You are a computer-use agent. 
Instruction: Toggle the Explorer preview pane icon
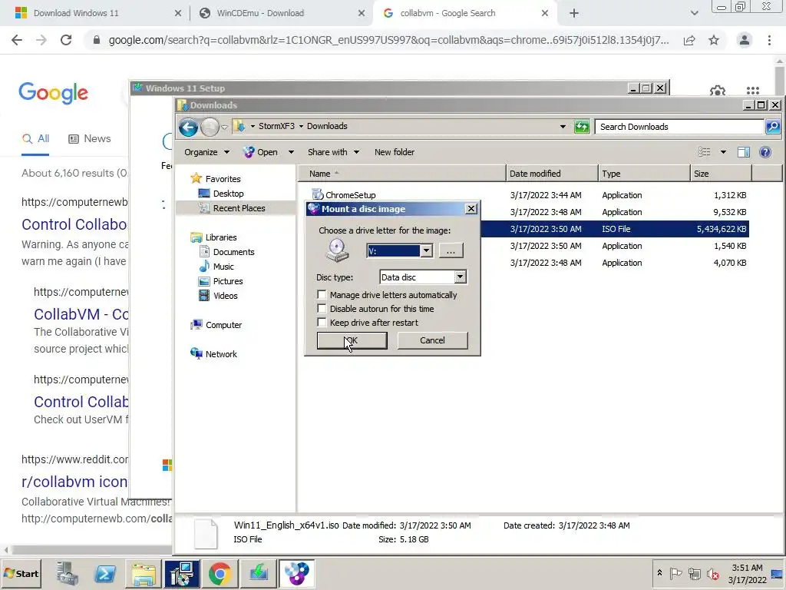pos(743,152)
